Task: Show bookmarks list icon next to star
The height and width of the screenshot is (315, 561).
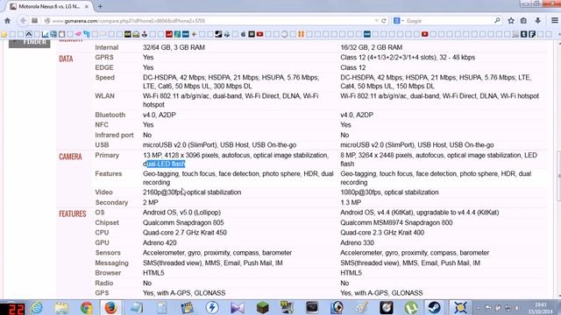Action: (523, 21)
